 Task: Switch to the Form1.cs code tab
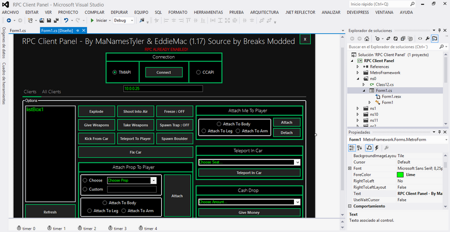pos(18,31)
